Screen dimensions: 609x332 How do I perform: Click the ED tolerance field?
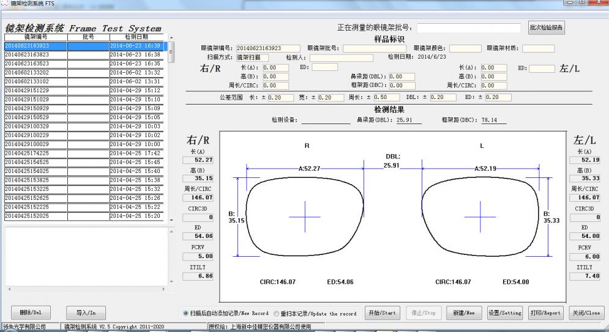498,97
